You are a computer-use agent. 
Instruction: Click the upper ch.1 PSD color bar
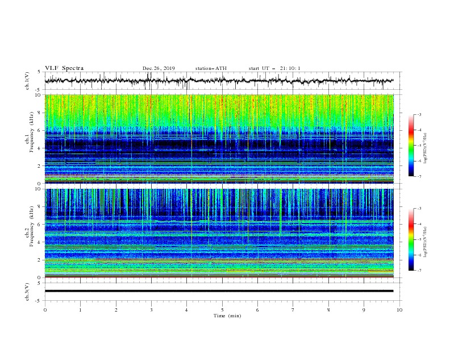[411, 146]
